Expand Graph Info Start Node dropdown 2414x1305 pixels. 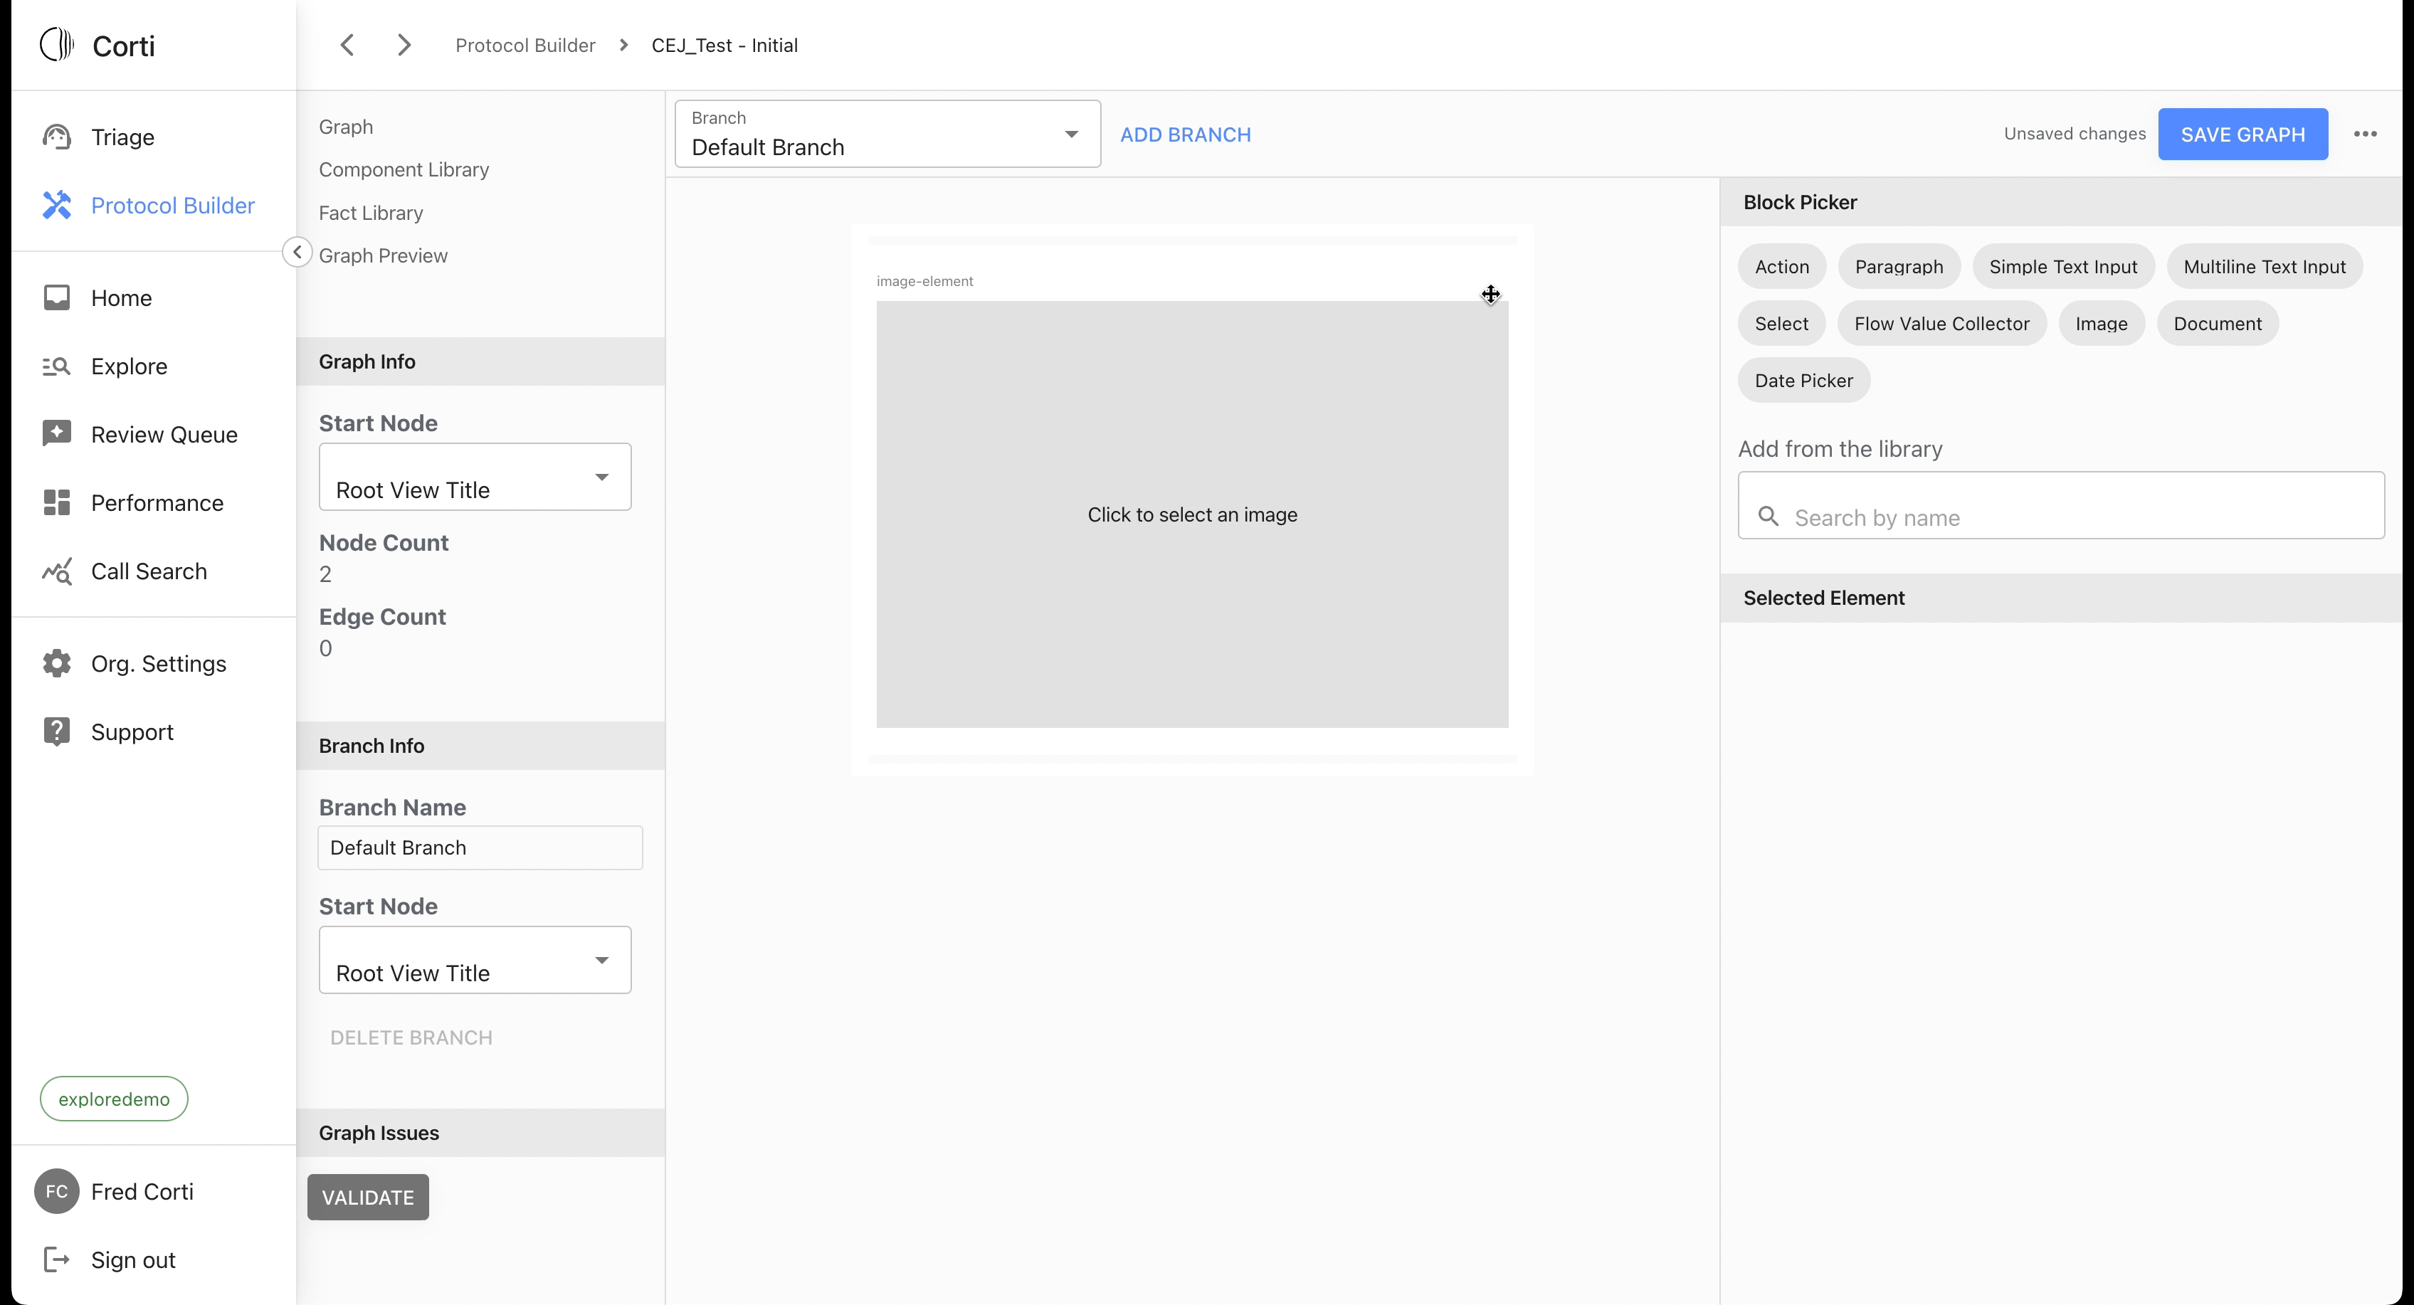(x=474, y=477)
